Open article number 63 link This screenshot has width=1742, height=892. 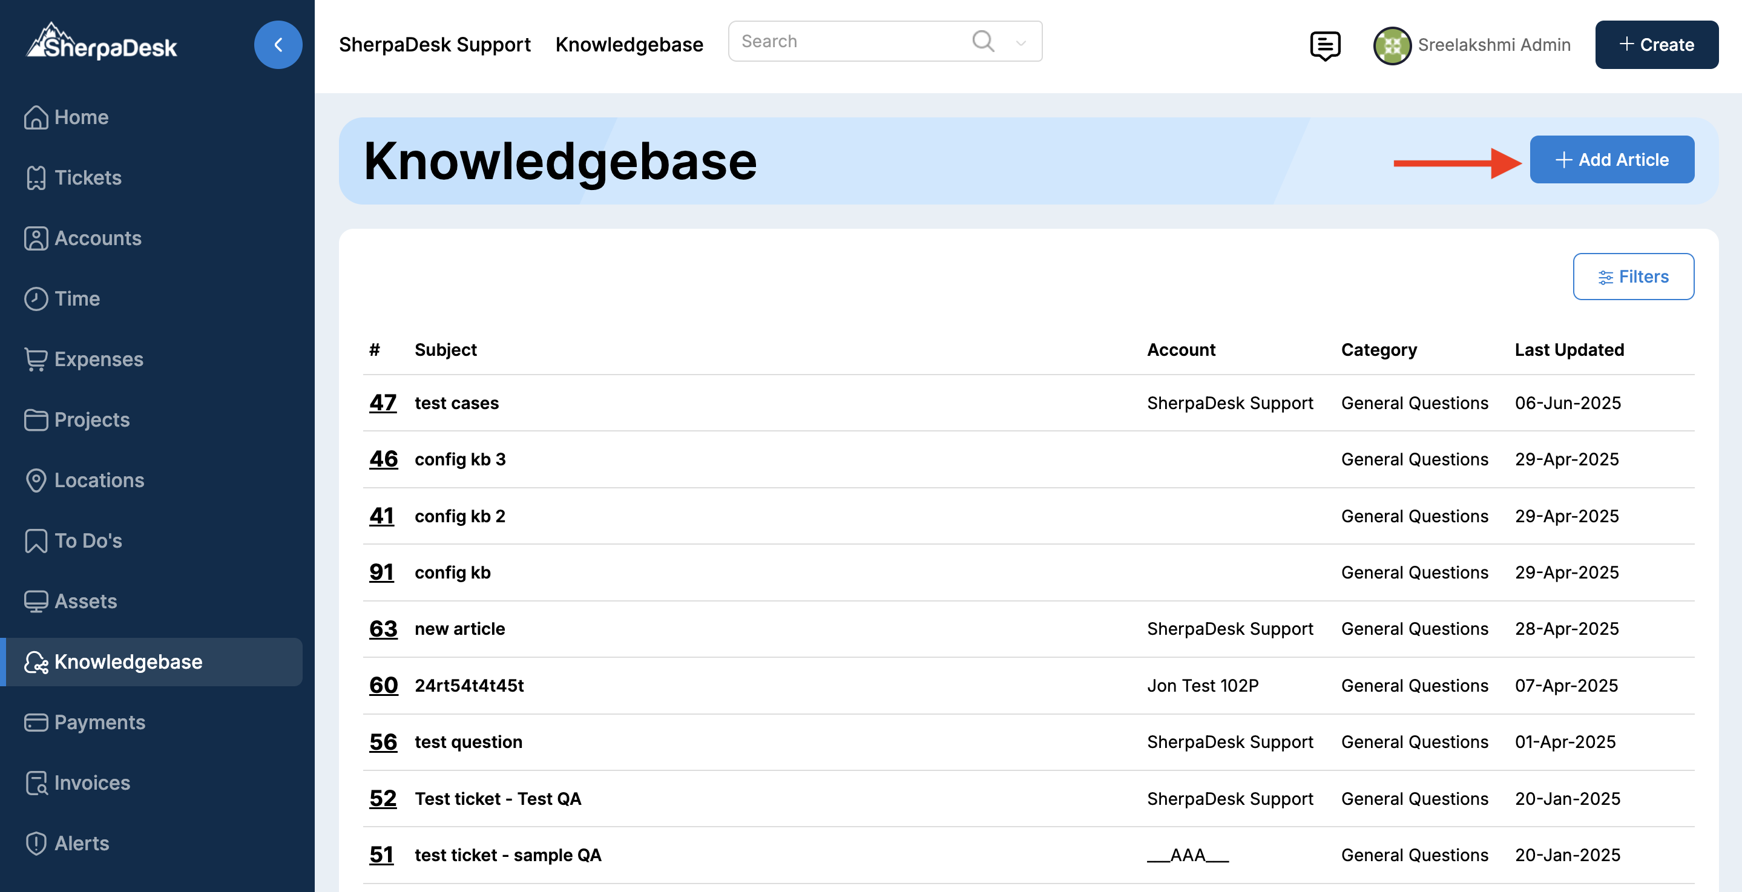coord(383,629)
